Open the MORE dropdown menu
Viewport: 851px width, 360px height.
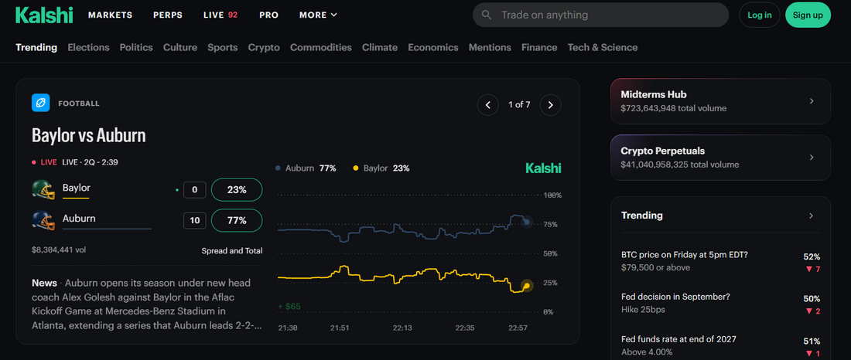point(318,15)
